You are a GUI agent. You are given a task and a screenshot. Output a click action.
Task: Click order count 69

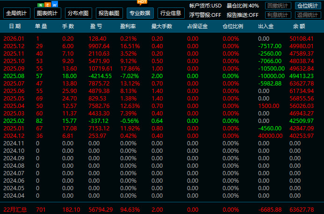click(x=39, y=98)
